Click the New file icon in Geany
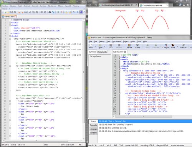This screenshot has height=147, width=192. pyautogui.click(x=91, y=45)
